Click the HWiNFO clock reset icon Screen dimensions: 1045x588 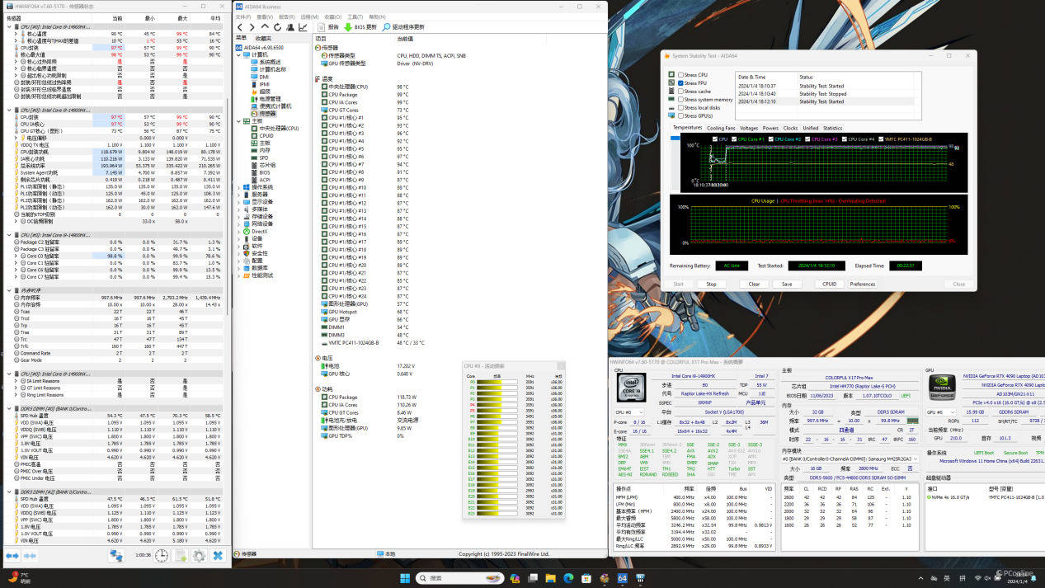(162, 556)
